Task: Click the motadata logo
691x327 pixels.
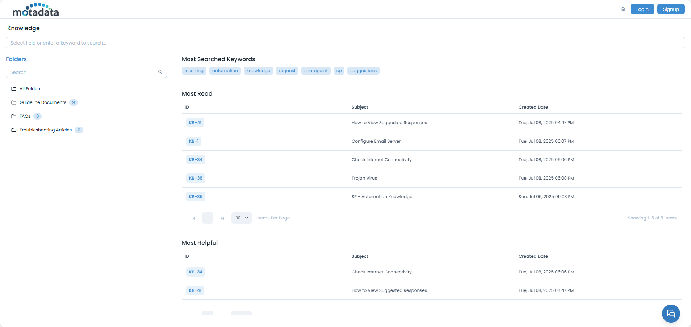Action: click(36, 10)
